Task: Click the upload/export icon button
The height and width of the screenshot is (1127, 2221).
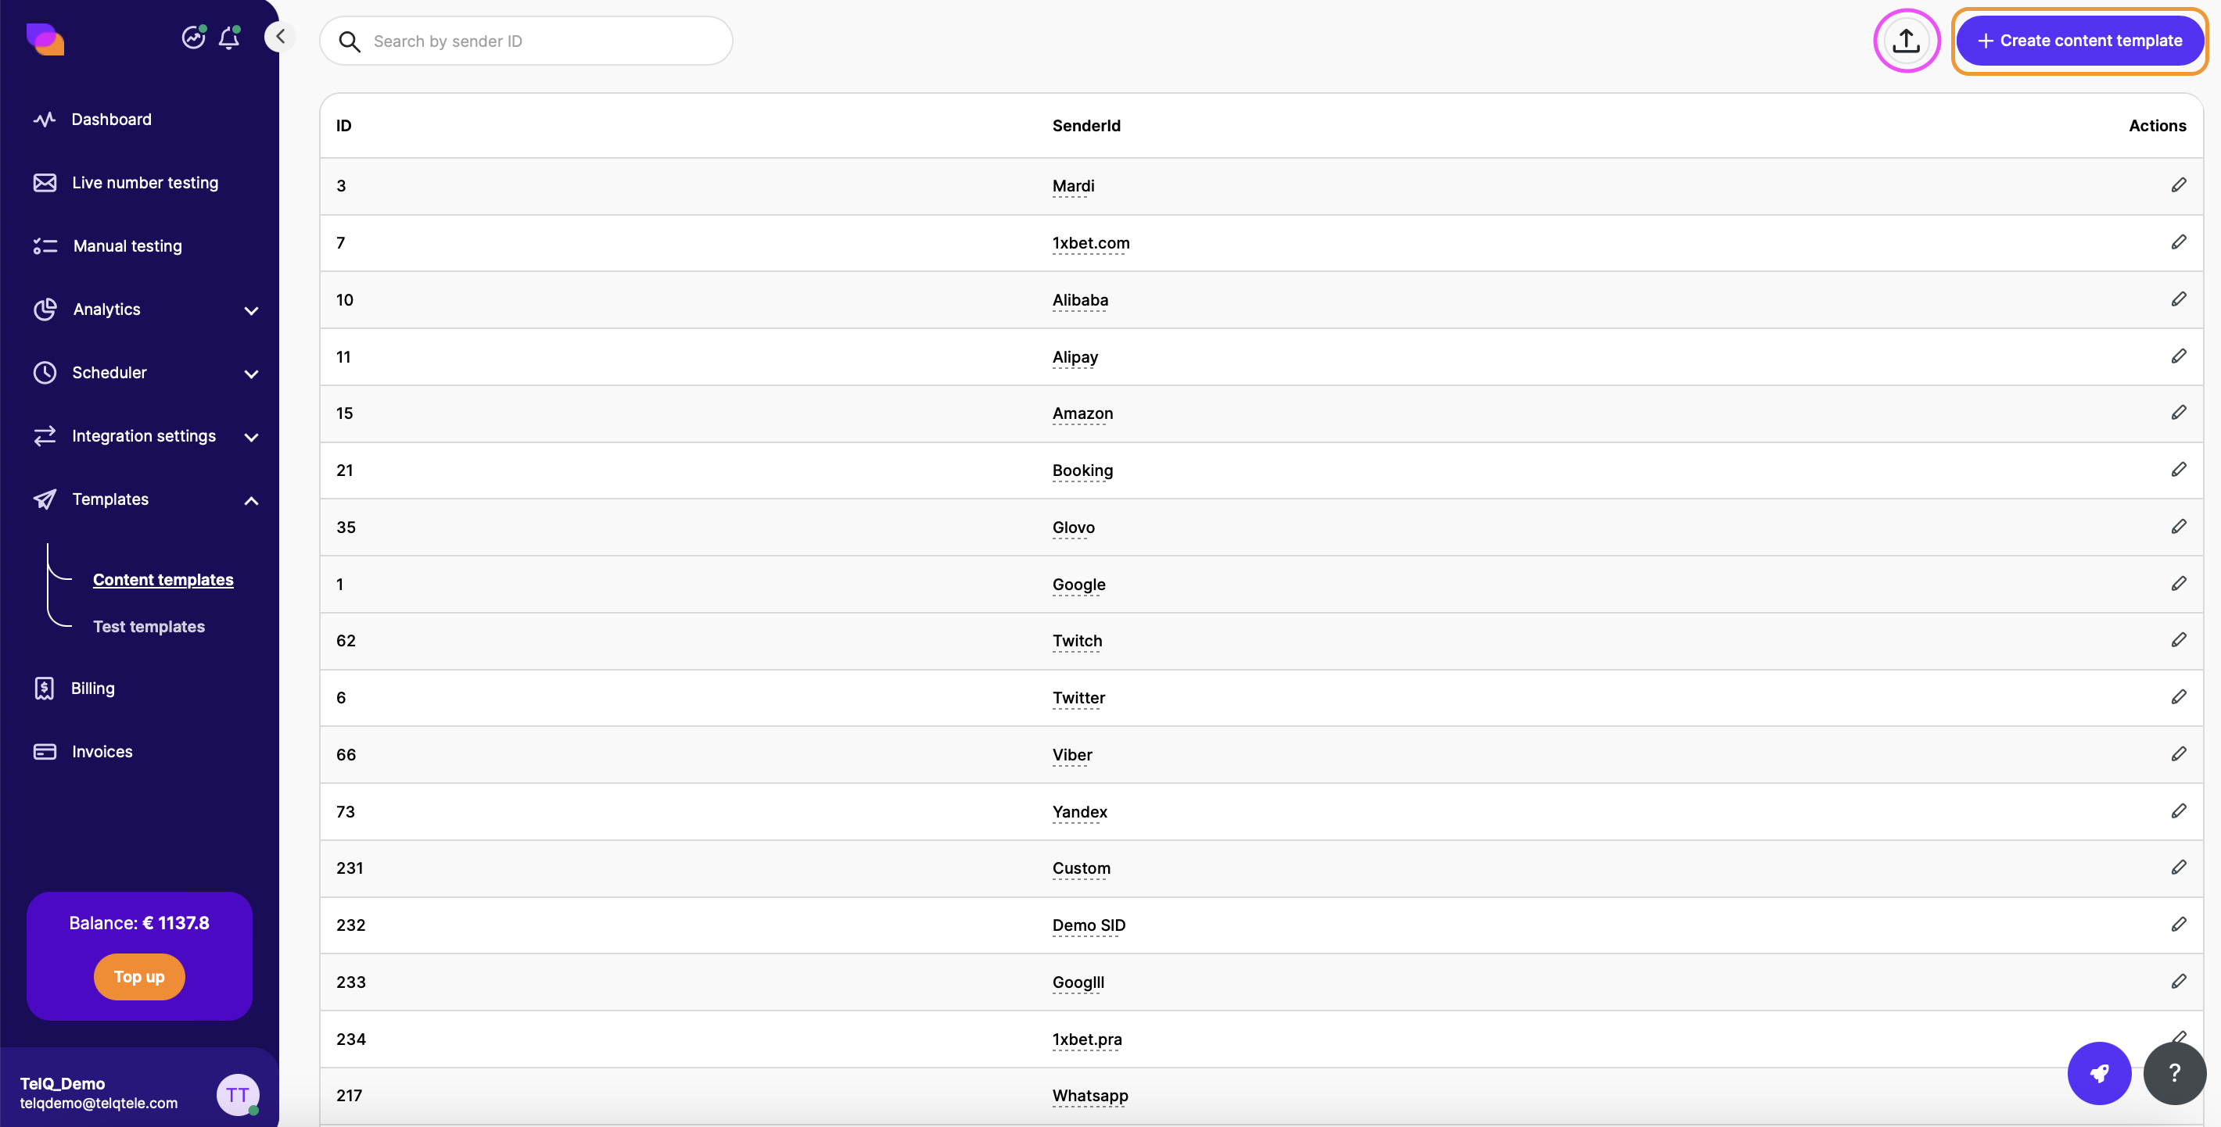Action: point(1905,41)
